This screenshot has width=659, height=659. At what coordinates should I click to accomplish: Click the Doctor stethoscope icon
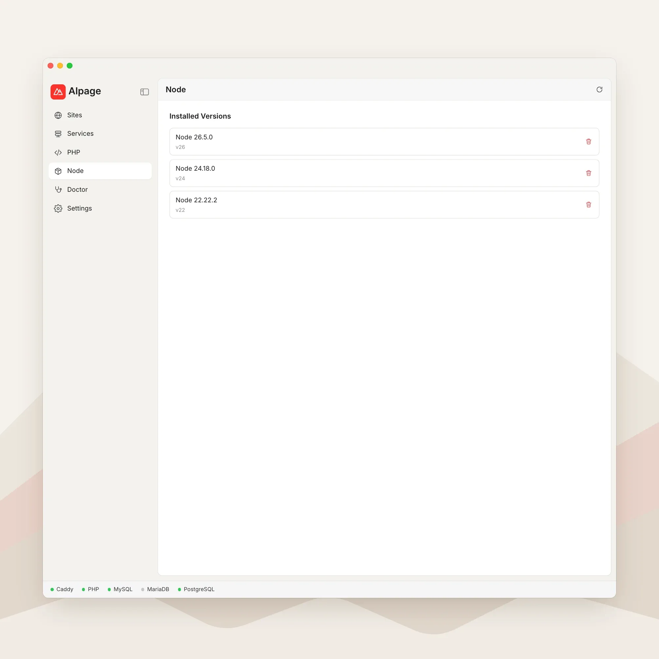58,190
